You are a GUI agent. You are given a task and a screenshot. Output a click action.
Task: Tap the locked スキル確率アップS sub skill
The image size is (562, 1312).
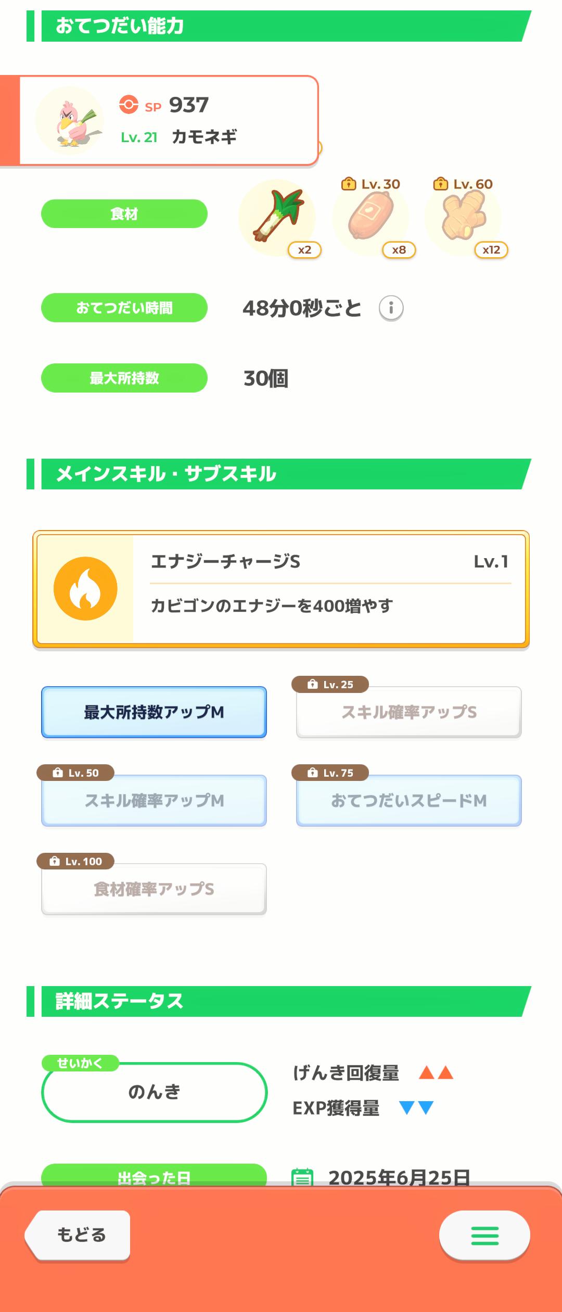(409, 712)
